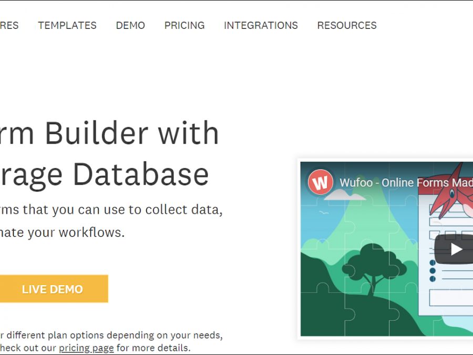Select Integrations in the top navigation
The width and height of the screenshot is (473, 355).
261,25
